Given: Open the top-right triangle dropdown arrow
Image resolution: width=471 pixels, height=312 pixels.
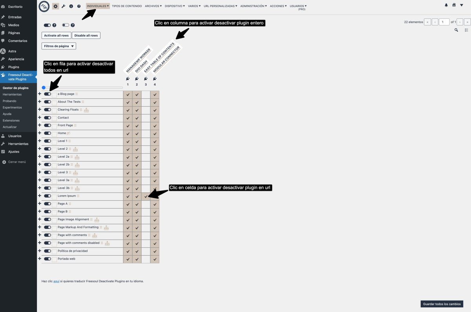Looking at the screenshot, I should point(462,5).
